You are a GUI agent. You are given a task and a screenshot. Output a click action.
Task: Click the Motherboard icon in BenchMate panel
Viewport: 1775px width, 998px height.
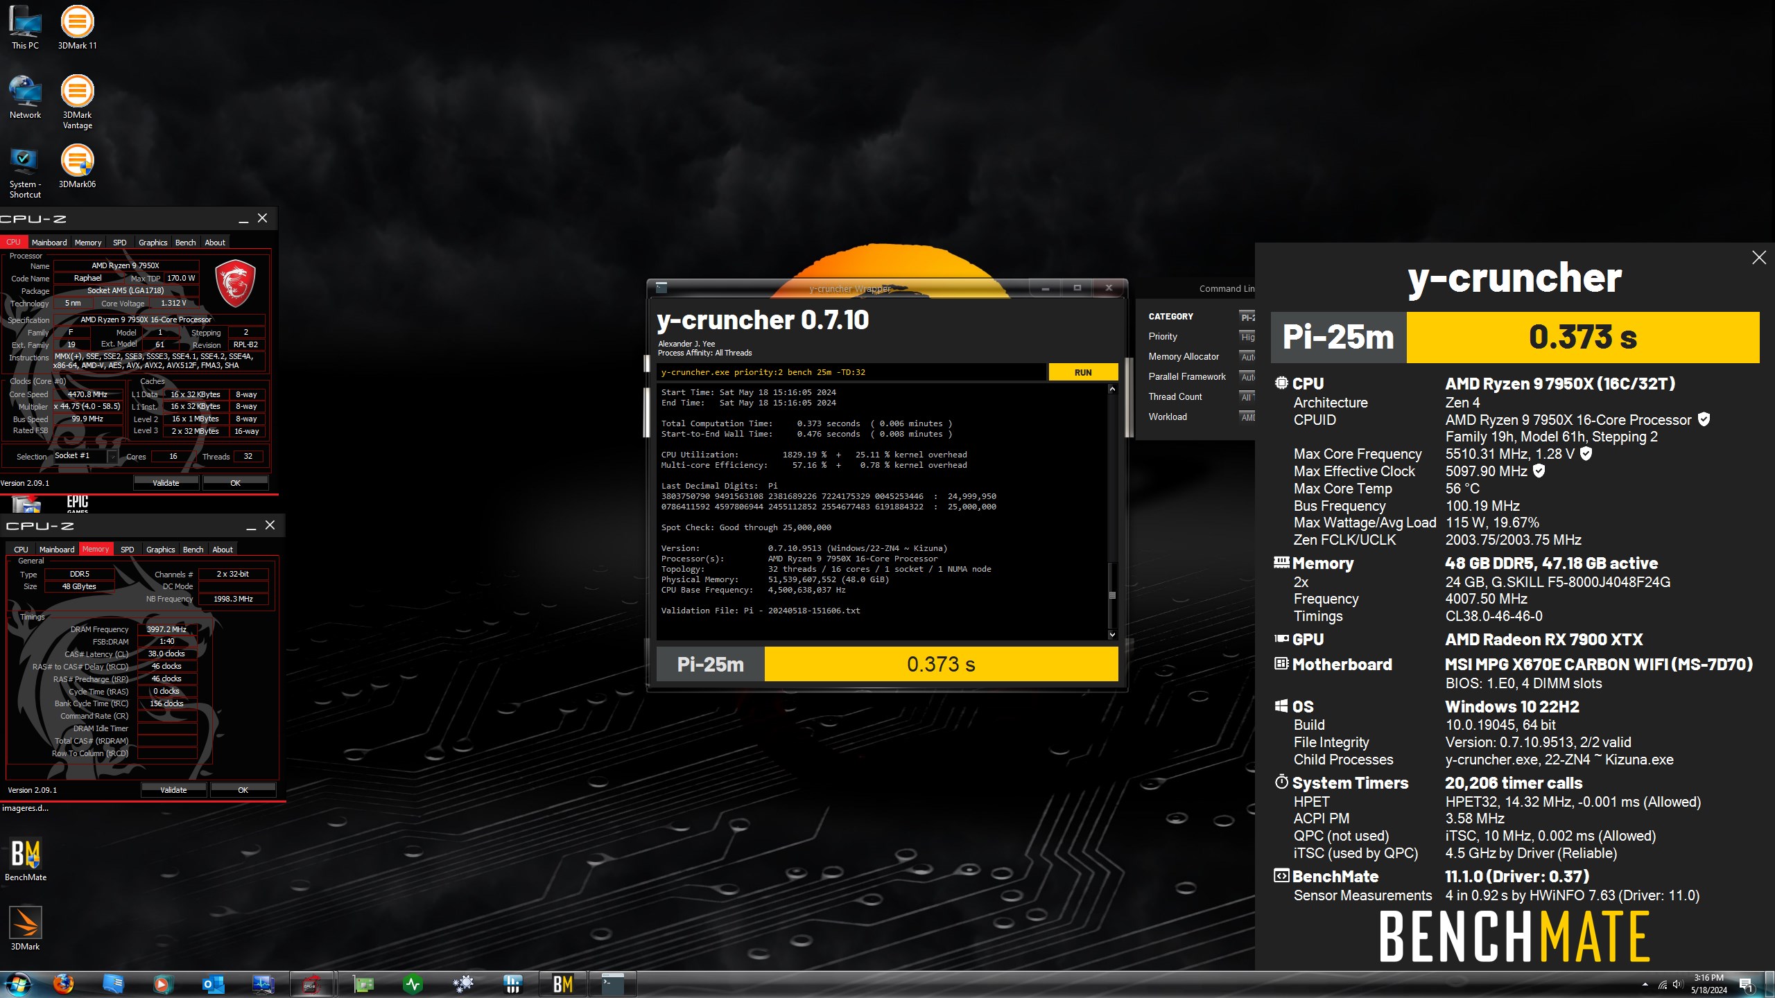(1281, 663)
